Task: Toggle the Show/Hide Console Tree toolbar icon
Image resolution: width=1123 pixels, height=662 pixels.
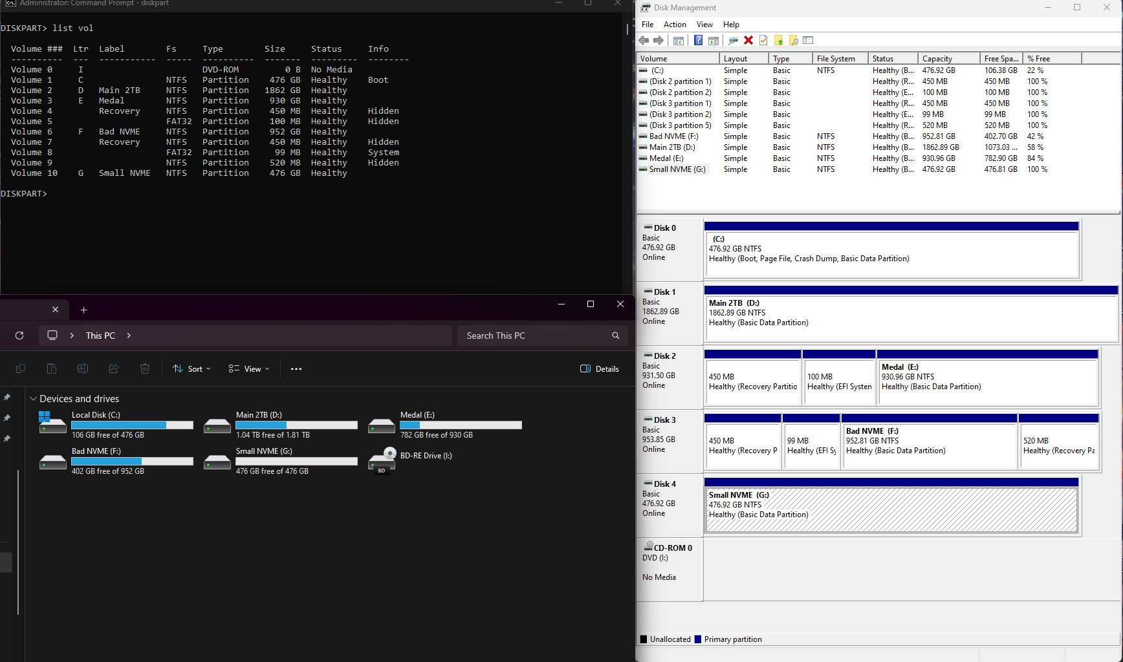Action: 679,41
